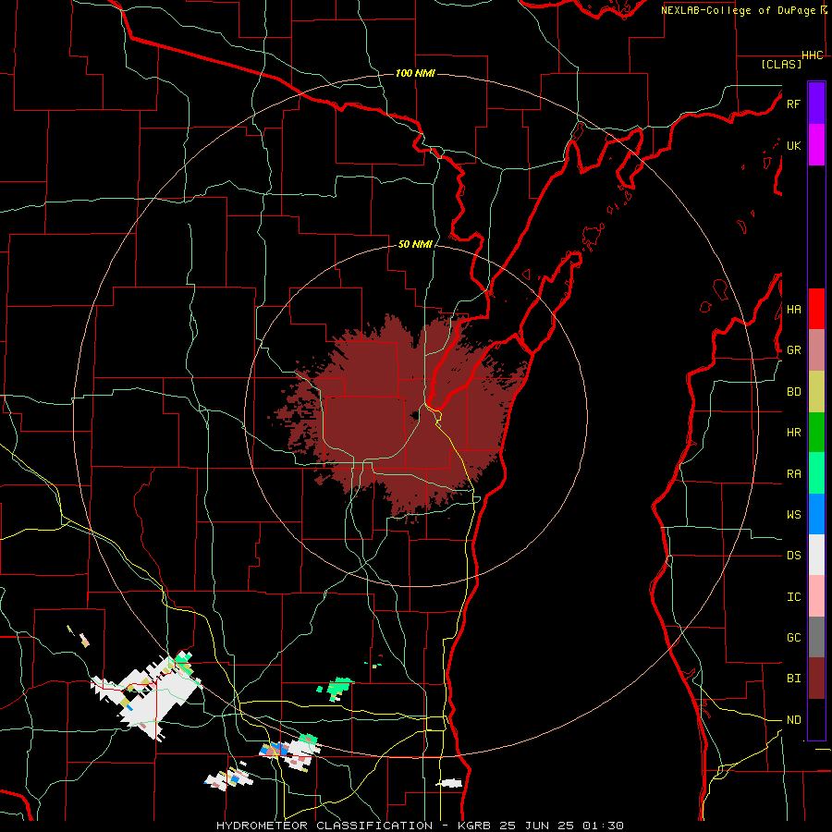
Task: Click the IC pink legend swatch
Action: [816, 596]
